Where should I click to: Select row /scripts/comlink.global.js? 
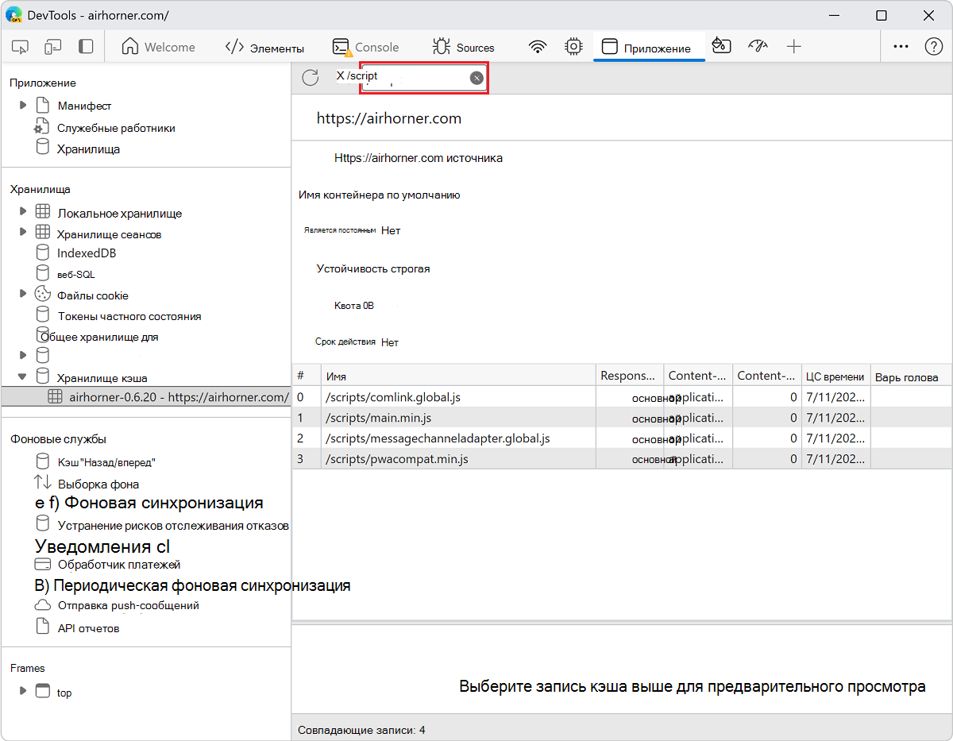pyautogui.click(x=622, y=396)
